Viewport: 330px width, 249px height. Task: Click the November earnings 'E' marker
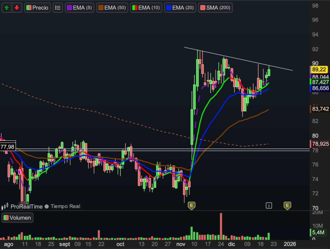tap(191, 205)
